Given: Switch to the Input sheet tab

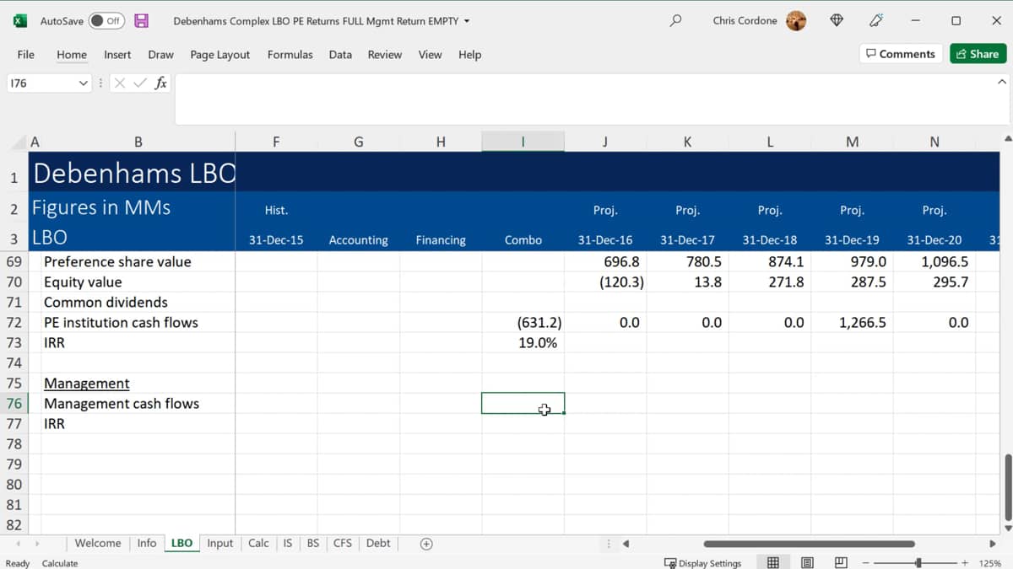Looking at the screenshot, I should (x=219, y=543).
